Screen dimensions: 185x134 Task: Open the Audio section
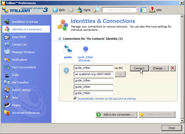[x=15, y=75]
